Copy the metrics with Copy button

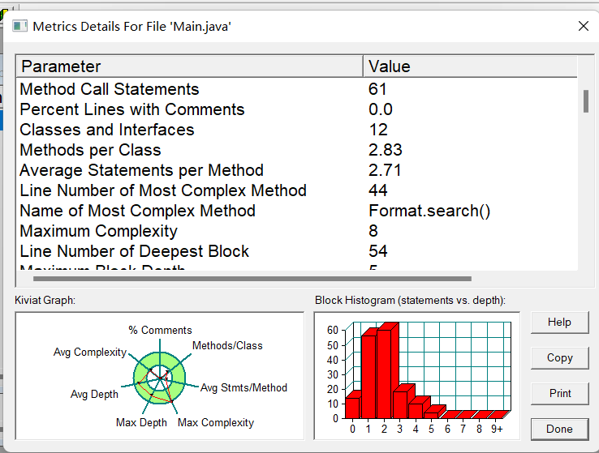pyautogui.click(x=560, y=357)
